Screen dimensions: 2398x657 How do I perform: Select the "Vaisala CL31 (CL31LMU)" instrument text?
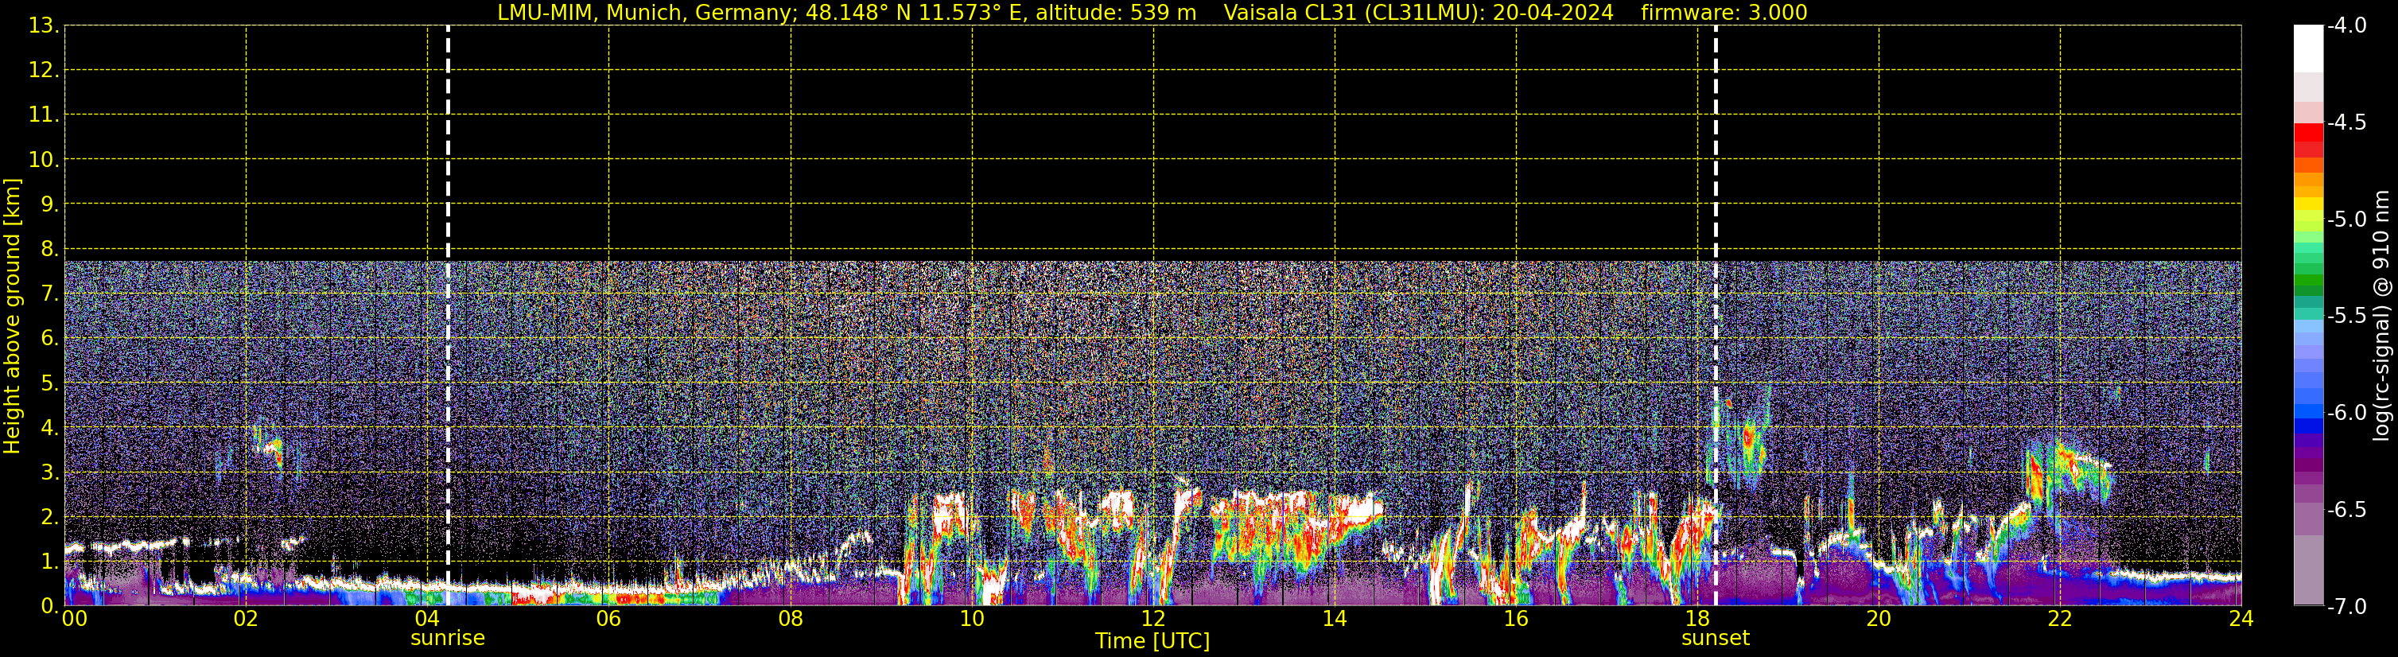1350,13
